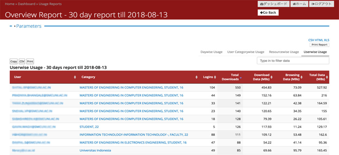Screen dimensions: 339x155
Task: Navigate to Home breadcrumb
Action: point(9,4)
